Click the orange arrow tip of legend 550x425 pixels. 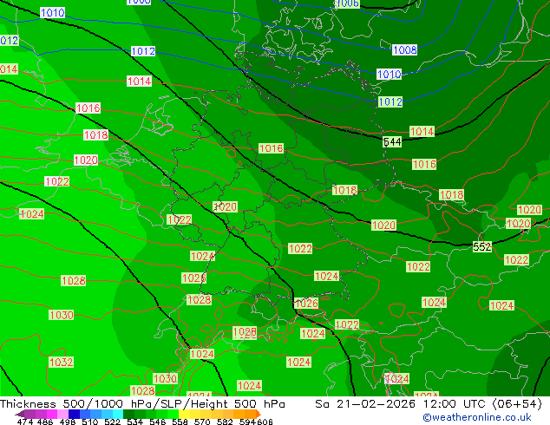pyautogui.click(x=259, y=414)
